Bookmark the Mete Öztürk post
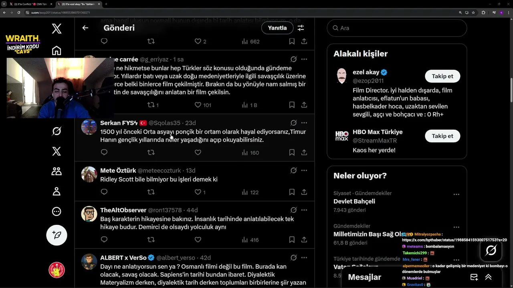Viewport: 513px width, 288px height. point(292,192)
